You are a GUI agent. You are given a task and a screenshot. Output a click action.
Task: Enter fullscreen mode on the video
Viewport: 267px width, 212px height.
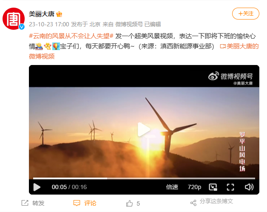point(230,187)
